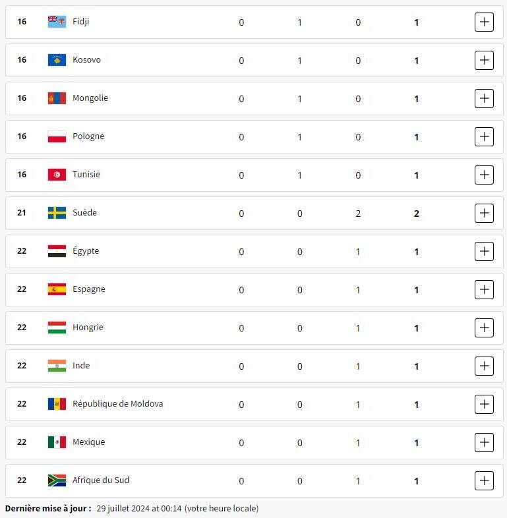507x518 pixels.
Task: Expand the Kosovo row with plus button
Action: click(x=484, y=60)
